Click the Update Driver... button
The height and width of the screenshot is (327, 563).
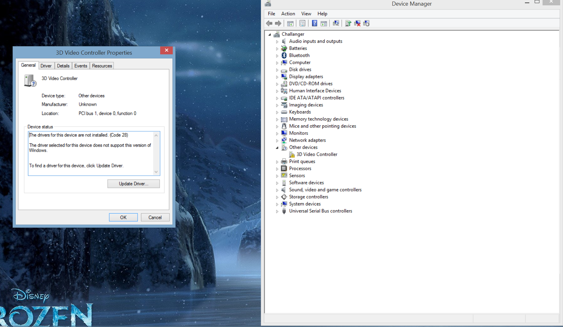pyautogui.click(x=133, y=184)
